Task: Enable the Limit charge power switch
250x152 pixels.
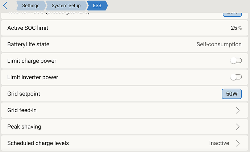Action: point(236,61)
